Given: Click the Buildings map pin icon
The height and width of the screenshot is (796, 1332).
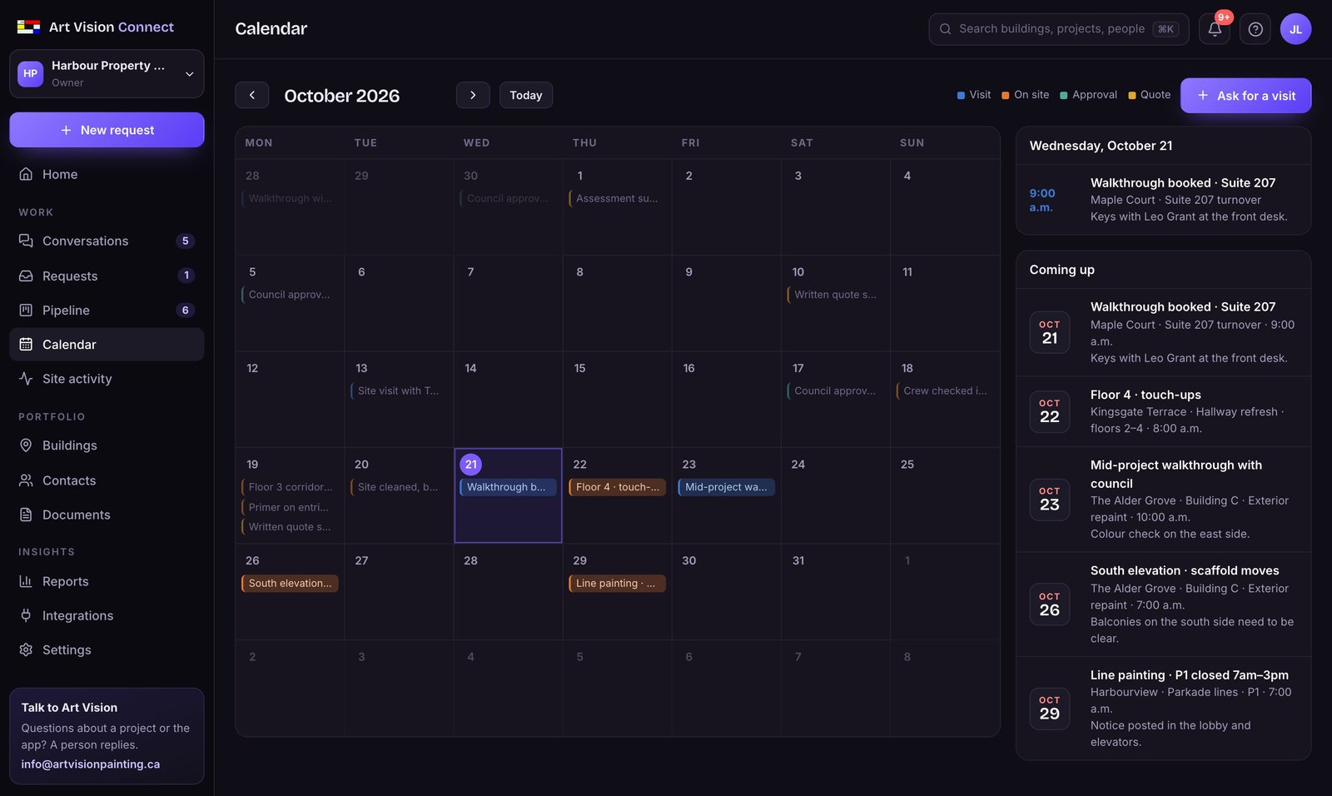Looking at the screenshot, I should click(26, 445).
